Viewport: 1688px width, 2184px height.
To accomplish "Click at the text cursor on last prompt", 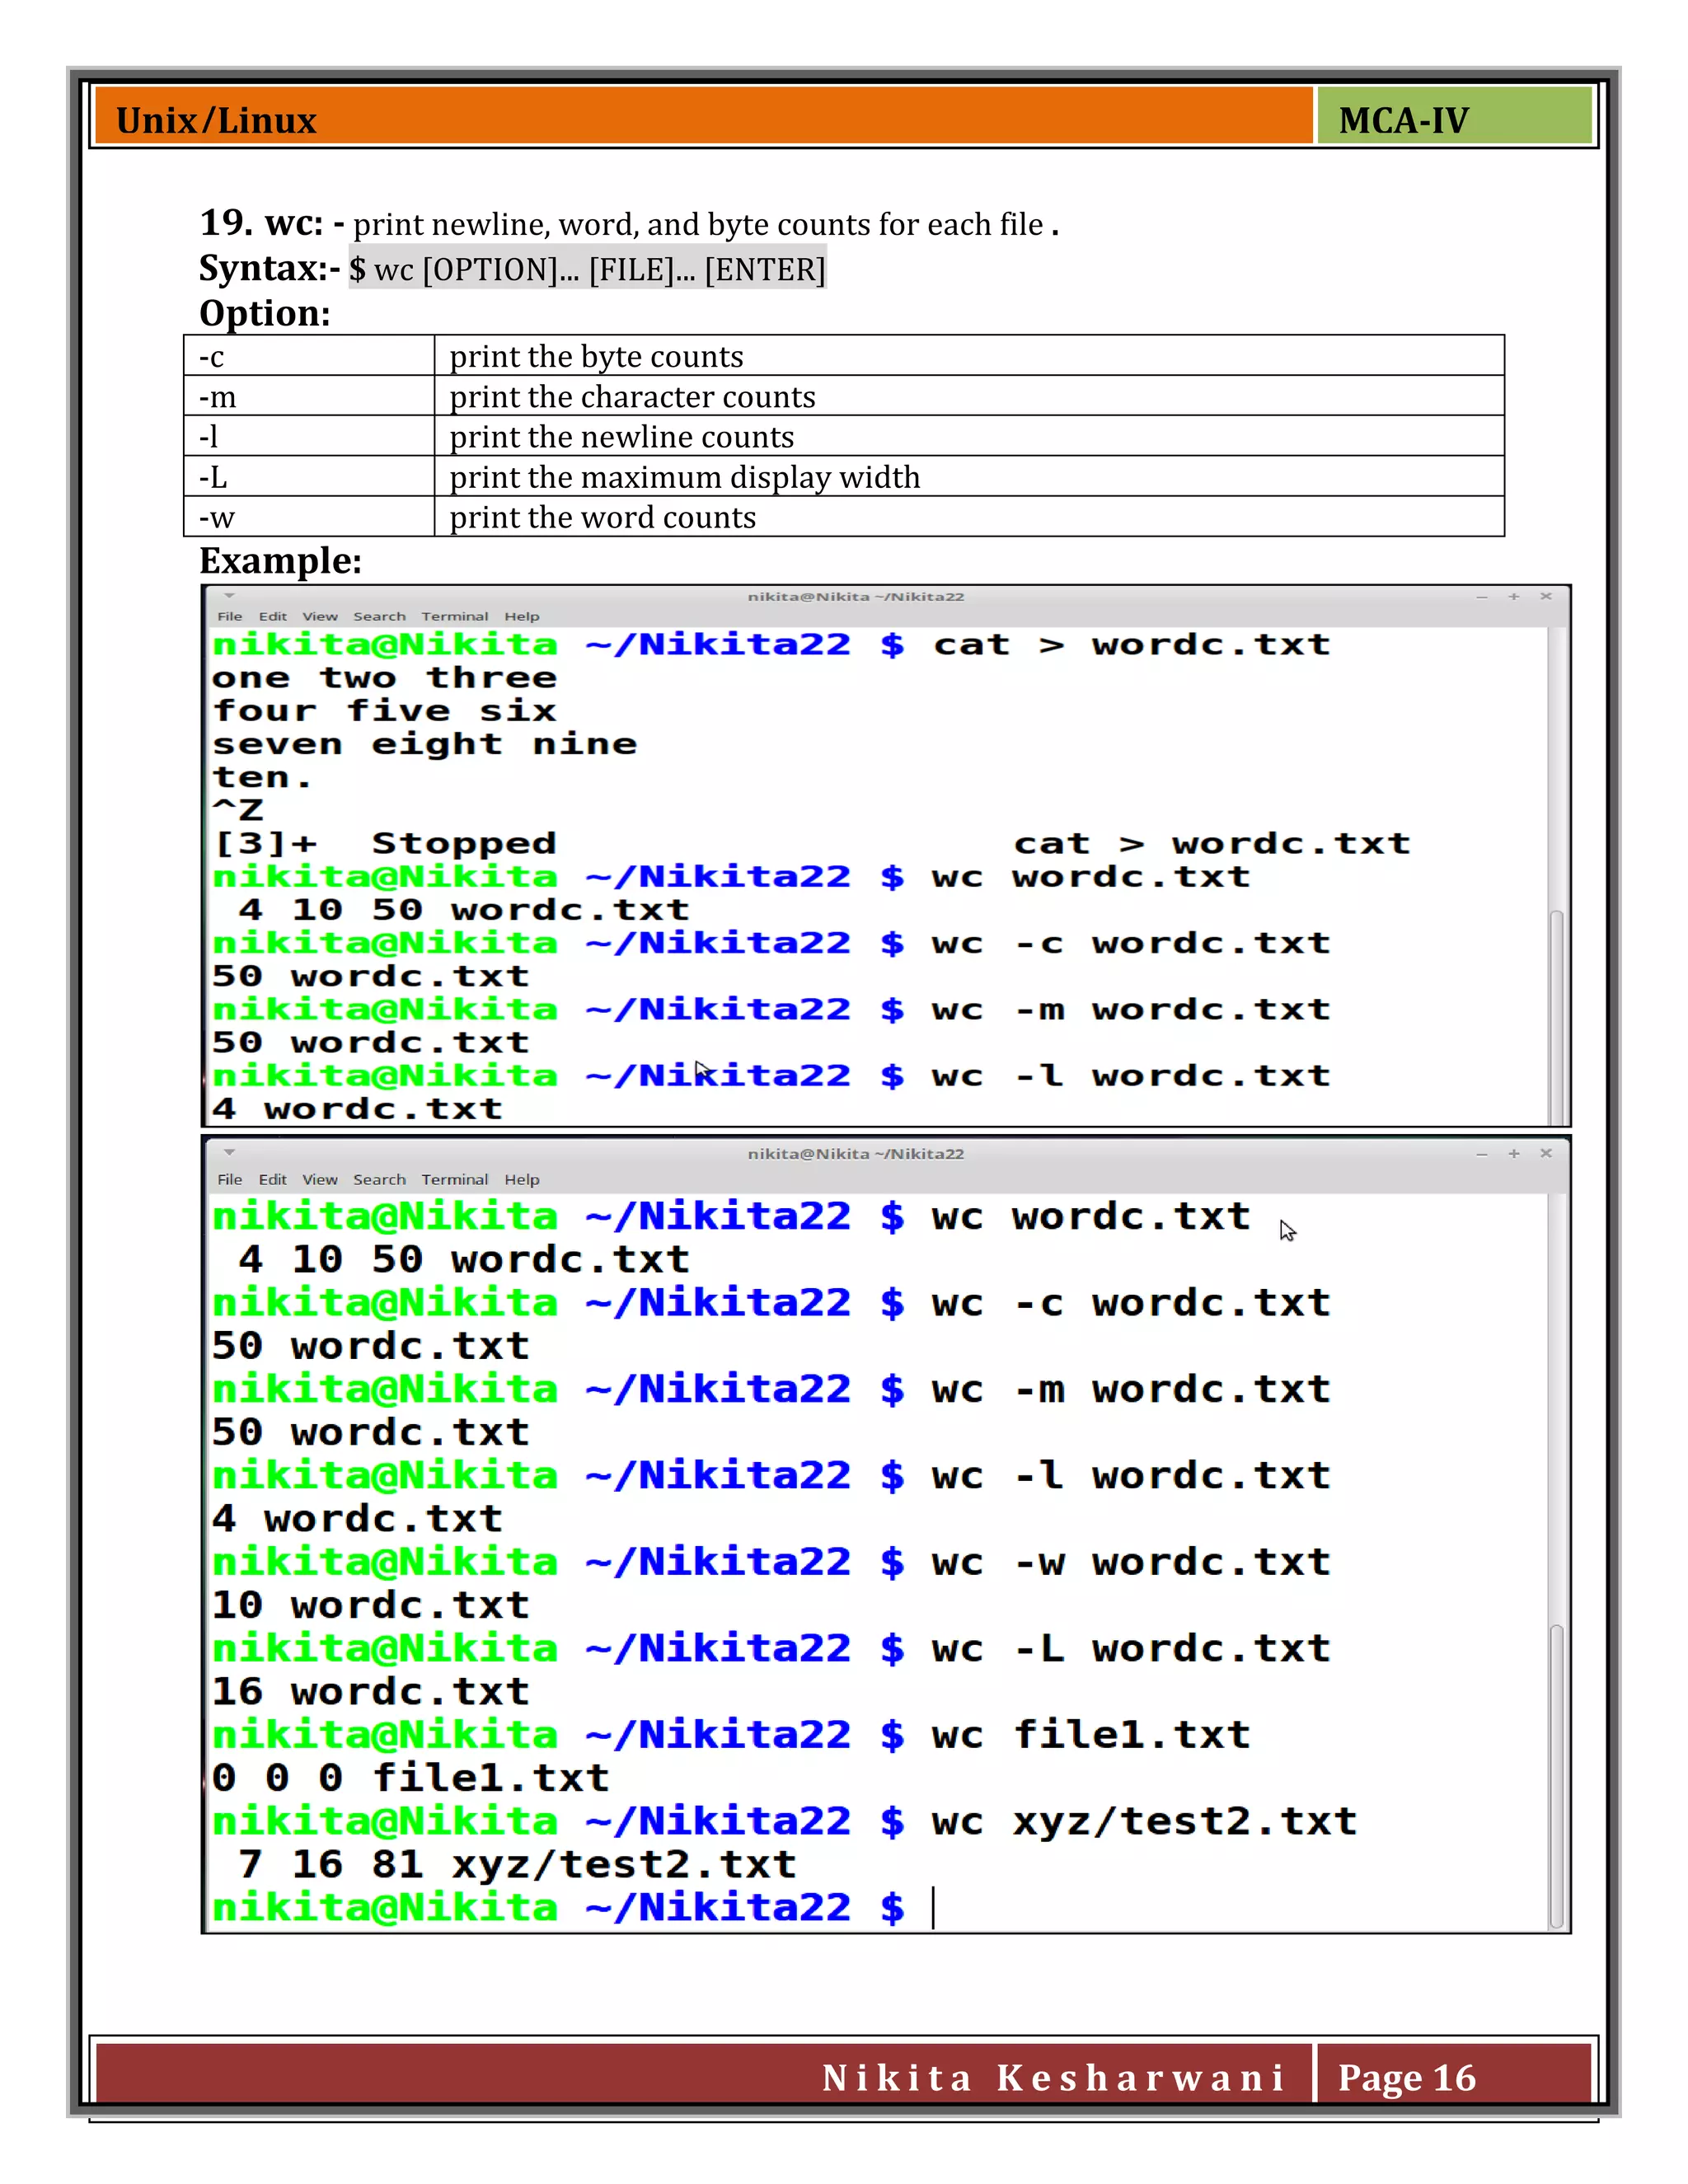I will pos(933,1908).
